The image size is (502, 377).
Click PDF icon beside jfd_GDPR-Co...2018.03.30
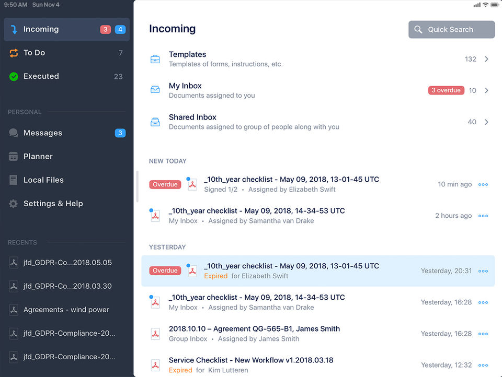pyautogui.click(x=14, y=286)
